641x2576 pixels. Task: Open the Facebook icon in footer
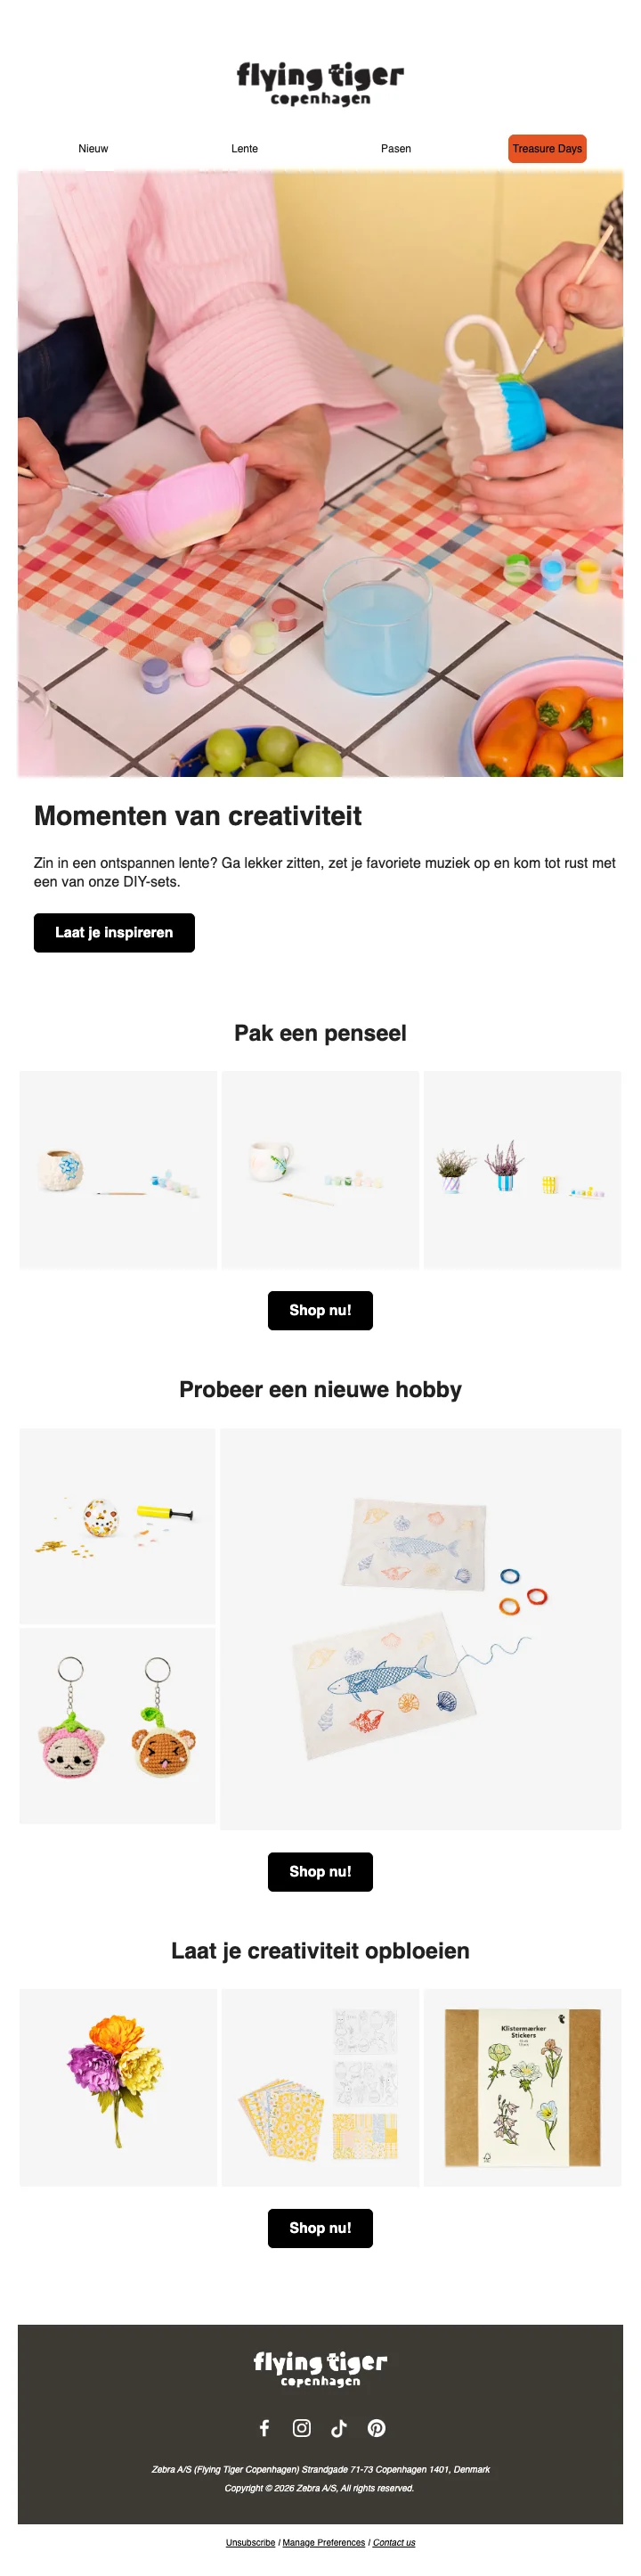point(264,2427)
